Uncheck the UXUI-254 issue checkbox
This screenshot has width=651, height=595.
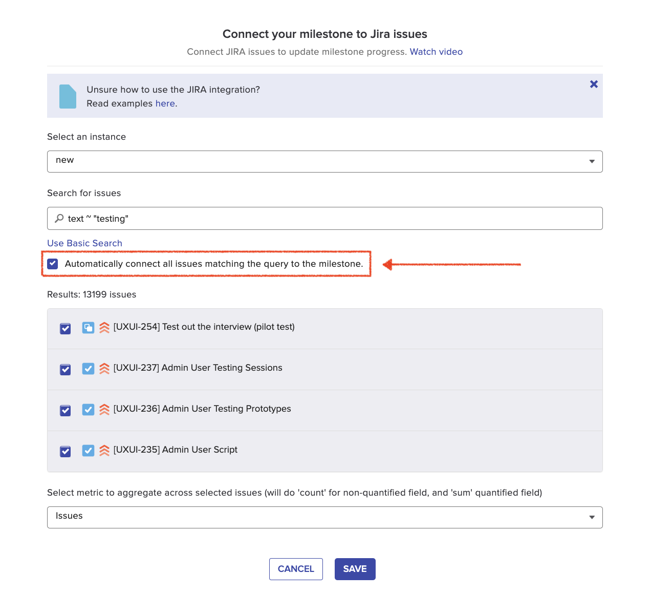(x=66, y=329)
